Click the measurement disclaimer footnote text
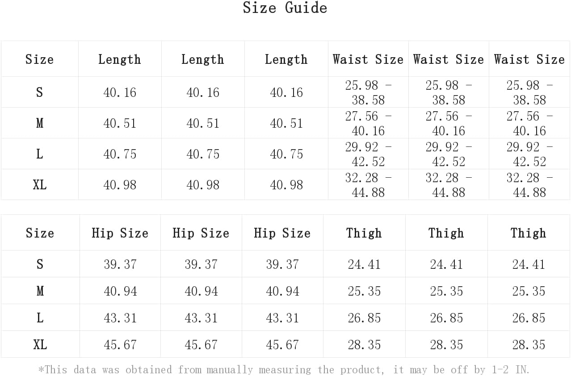The image size is (571, 376). [x=284, y=369]
